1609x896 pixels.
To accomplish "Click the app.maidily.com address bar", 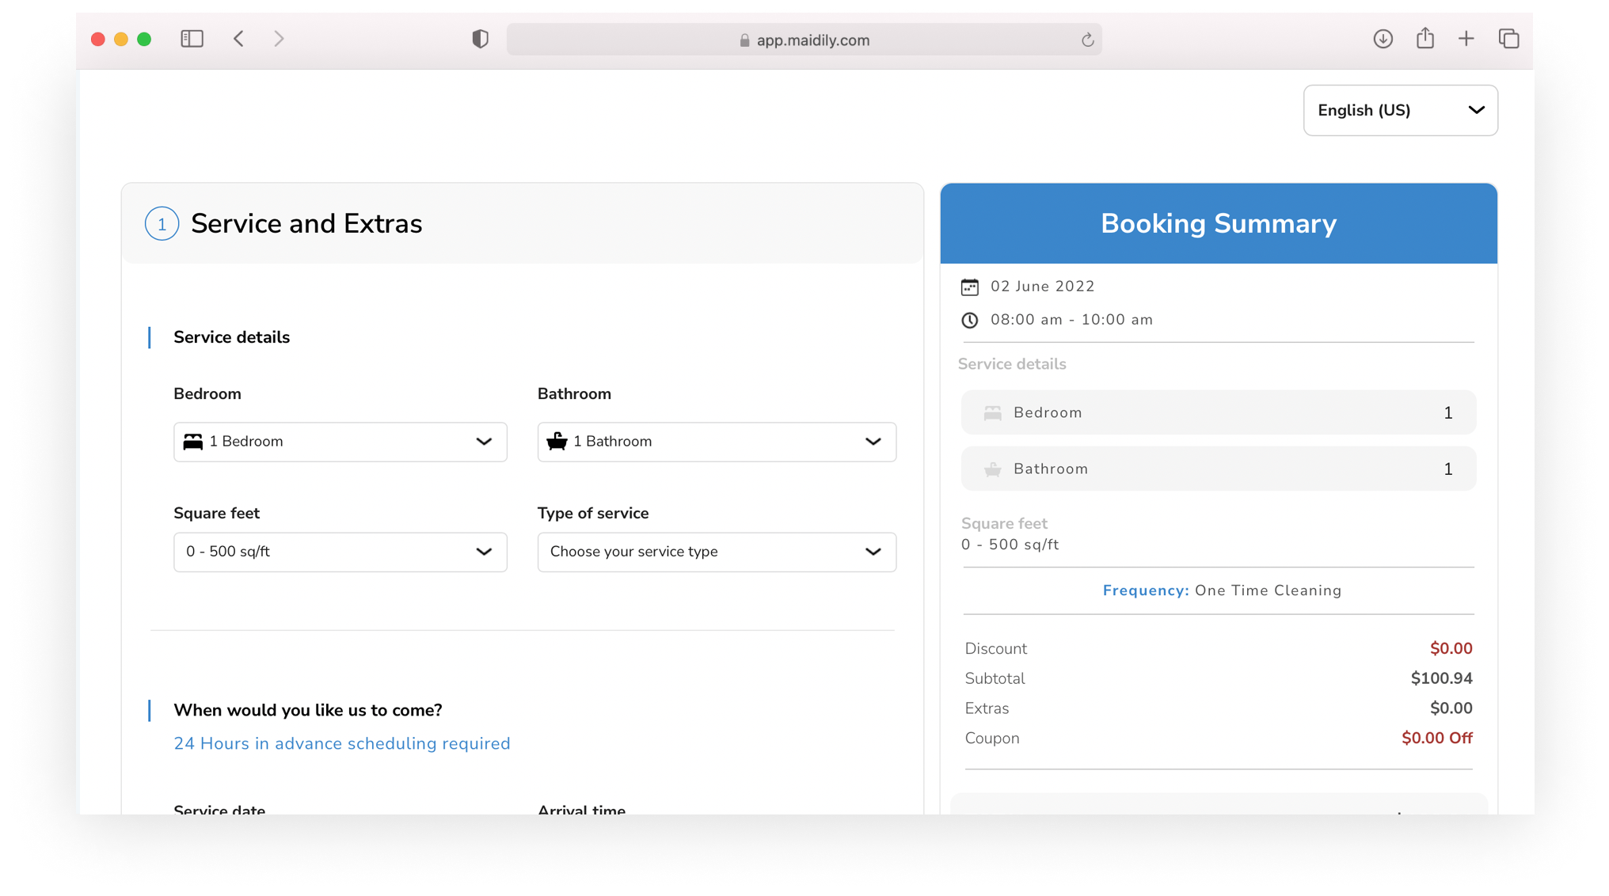I will (804, 40).
